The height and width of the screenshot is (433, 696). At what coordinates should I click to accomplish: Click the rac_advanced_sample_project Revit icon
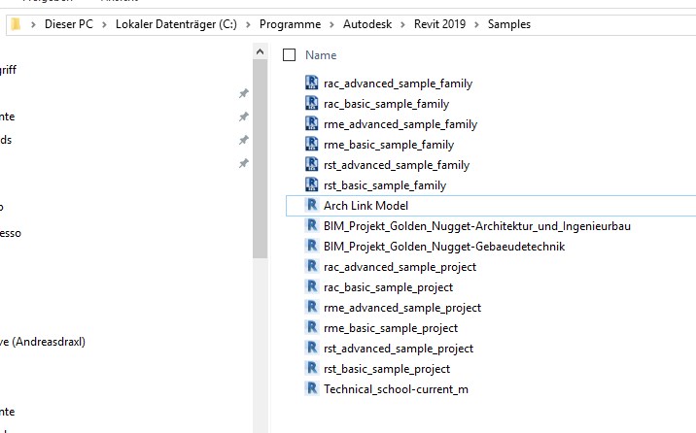(312, 266)
